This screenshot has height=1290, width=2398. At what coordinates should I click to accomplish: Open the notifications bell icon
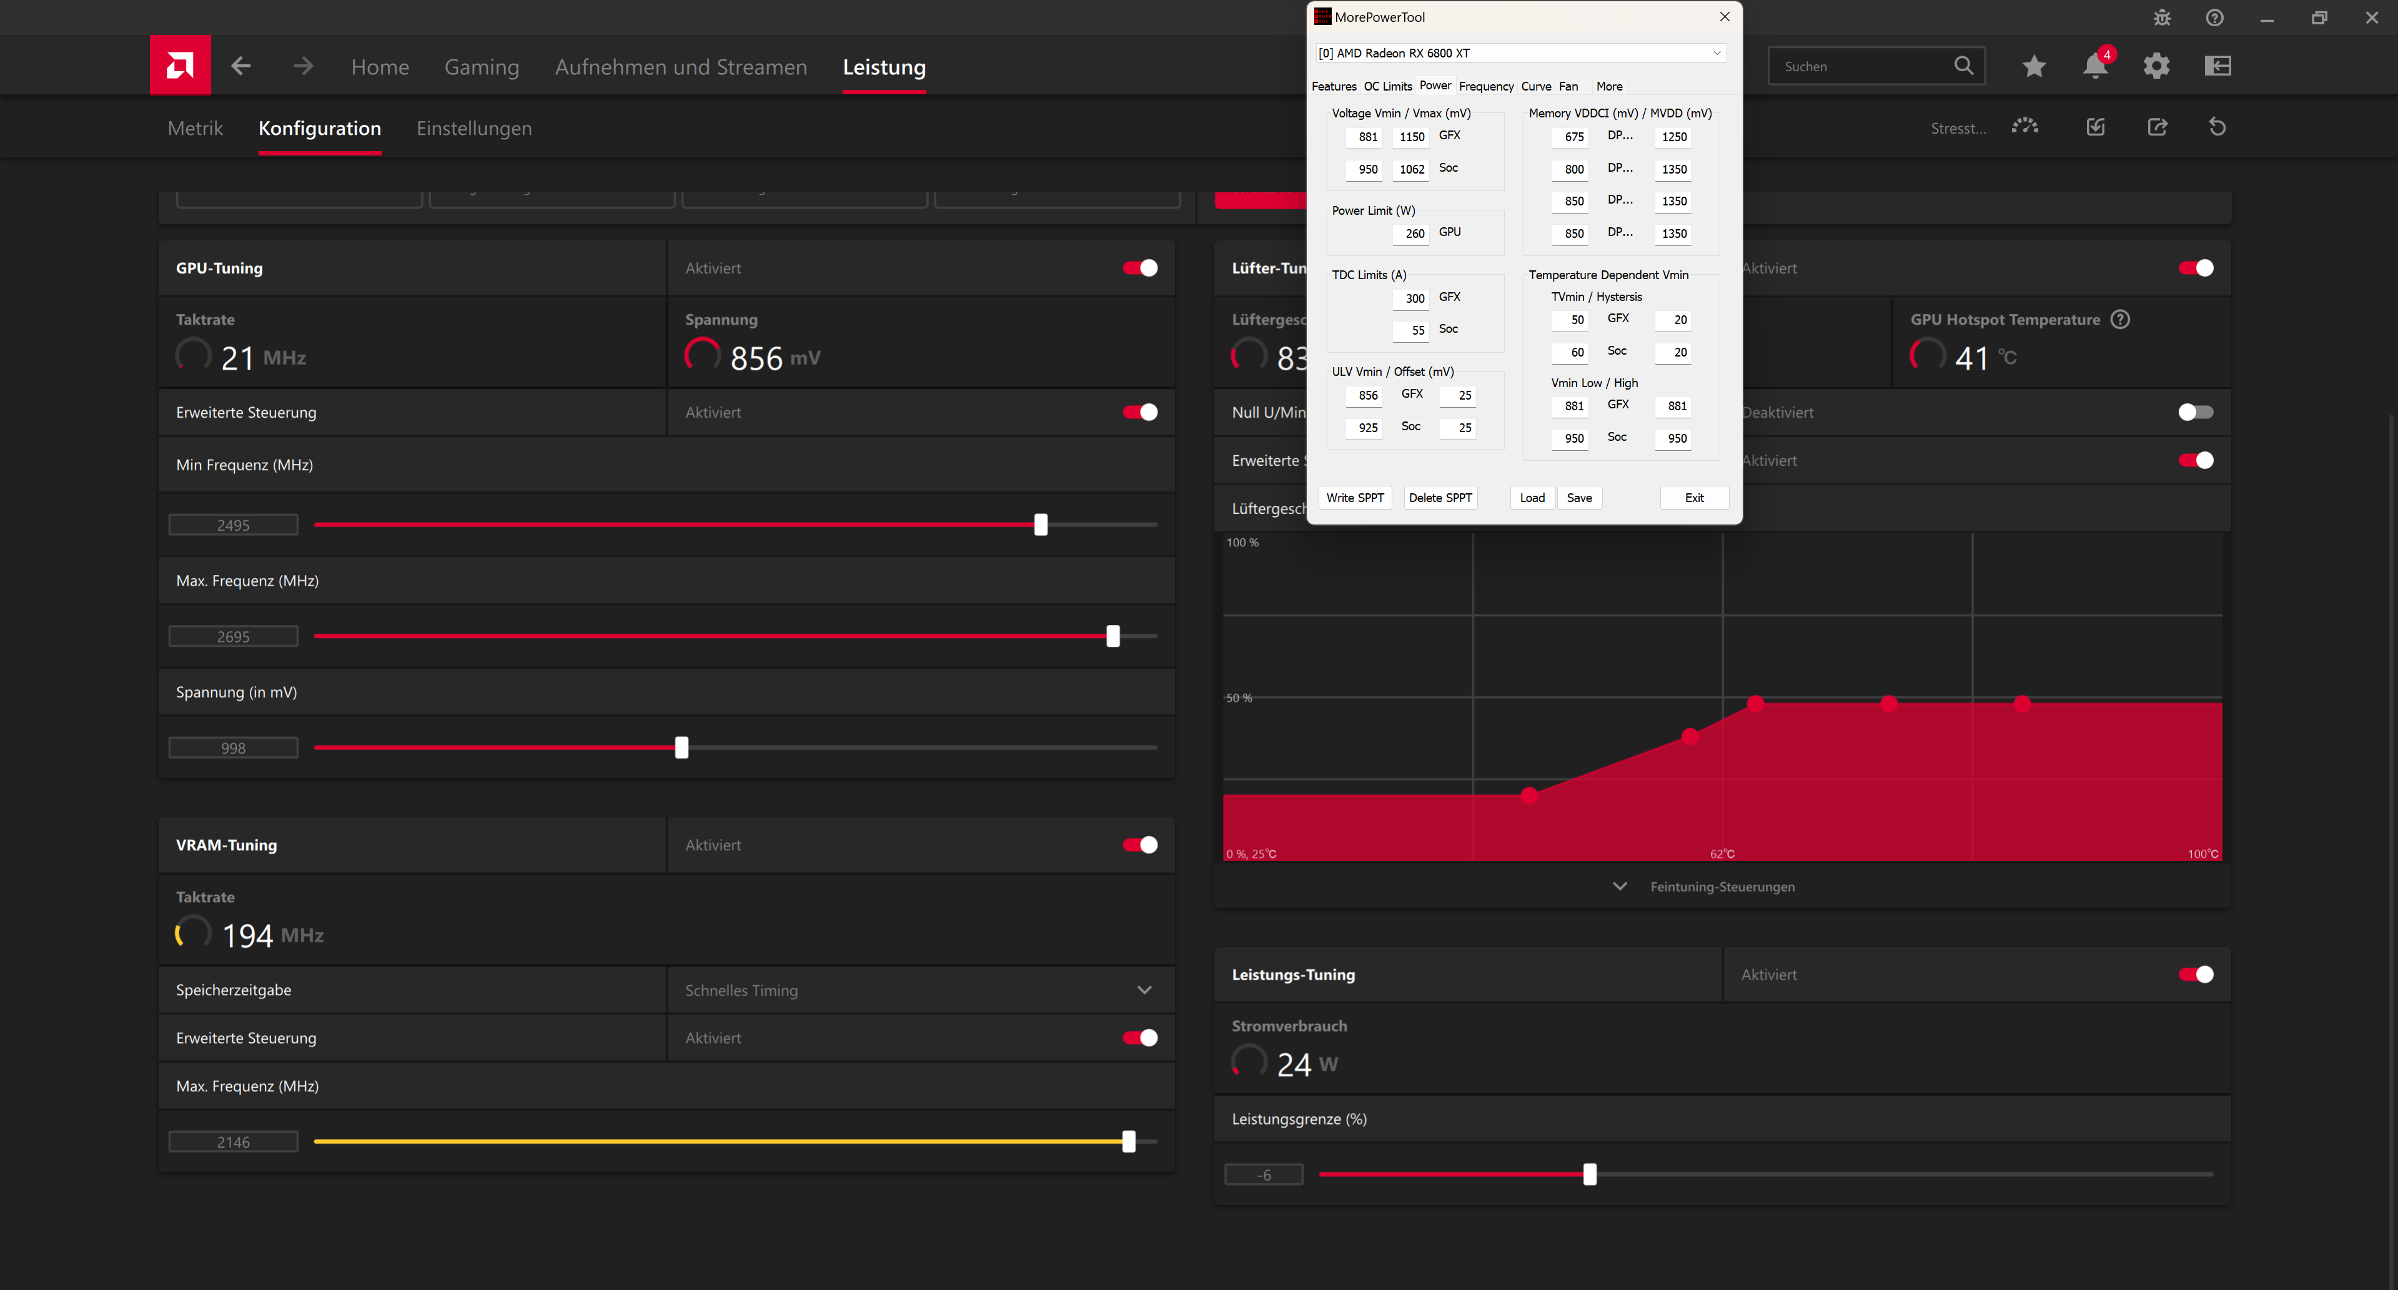2094,66
